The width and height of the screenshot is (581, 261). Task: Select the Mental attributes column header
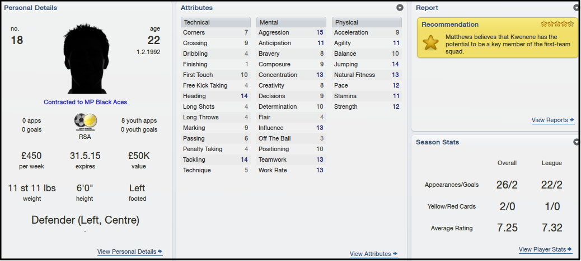coord(291,22)
